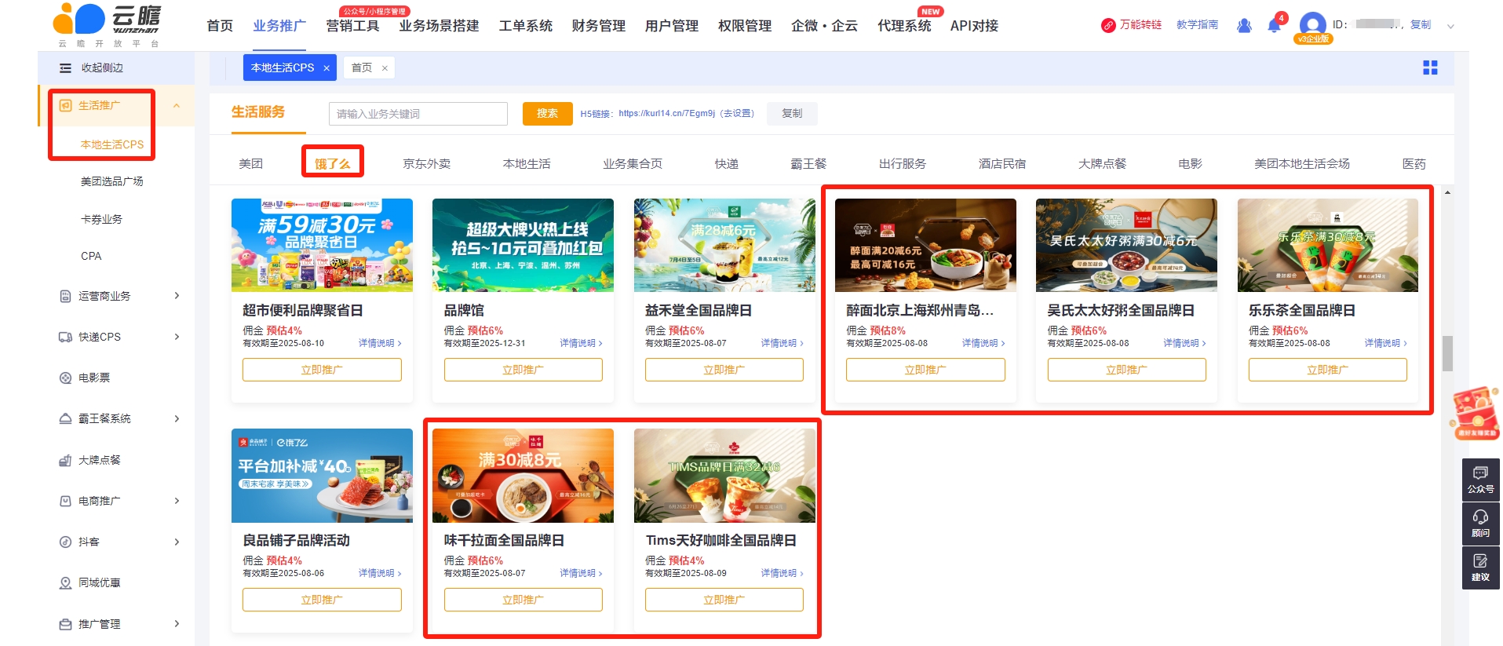Expand 抖音 submenu arrow
1503x646 pixels.
[177, 542]
